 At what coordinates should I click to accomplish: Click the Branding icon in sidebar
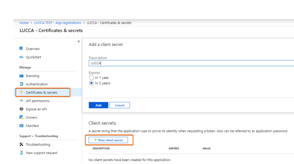tap(21, 76)
